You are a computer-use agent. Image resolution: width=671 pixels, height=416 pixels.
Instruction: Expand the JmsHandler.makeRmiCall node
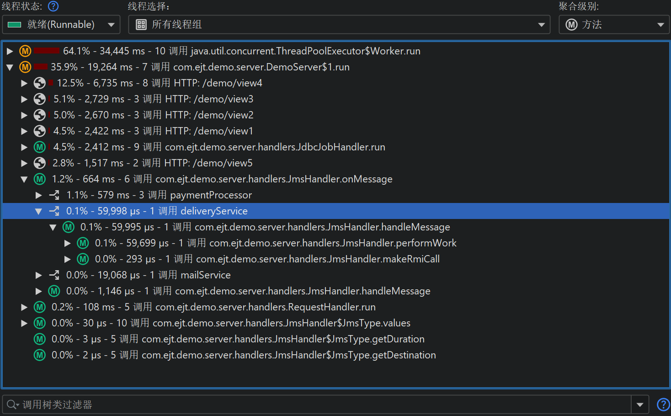(68, 259)
